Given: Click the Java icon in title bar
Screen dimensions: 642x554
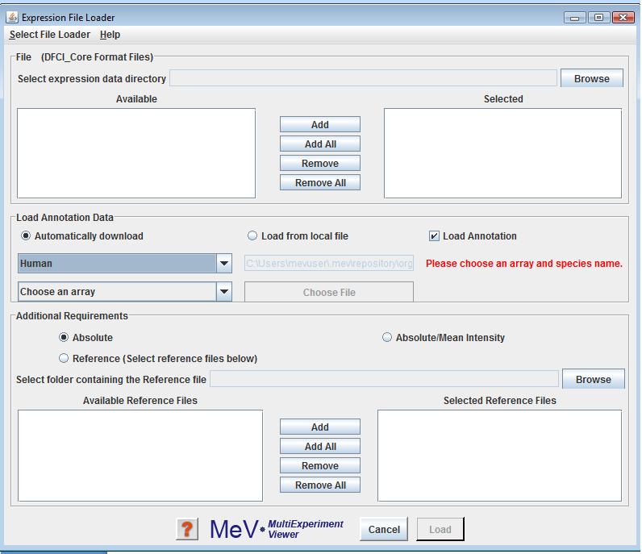Looking at the screenshot, I should point(12,17).
